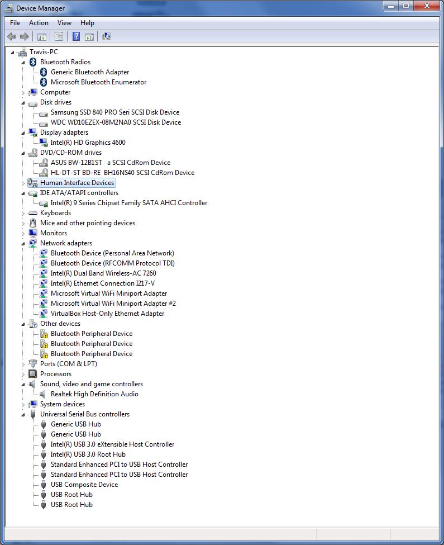Click the Monitors category icon
The height and width of the screenshot is (545, 444).
[x=33, y=233]
